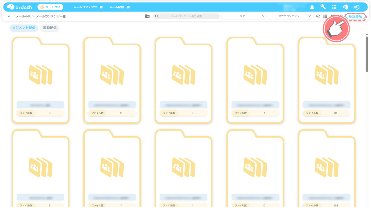Select the 即時配信 tab
Image resolution: width=371 pixels, height=208 pixels.
tap(50, 28)
